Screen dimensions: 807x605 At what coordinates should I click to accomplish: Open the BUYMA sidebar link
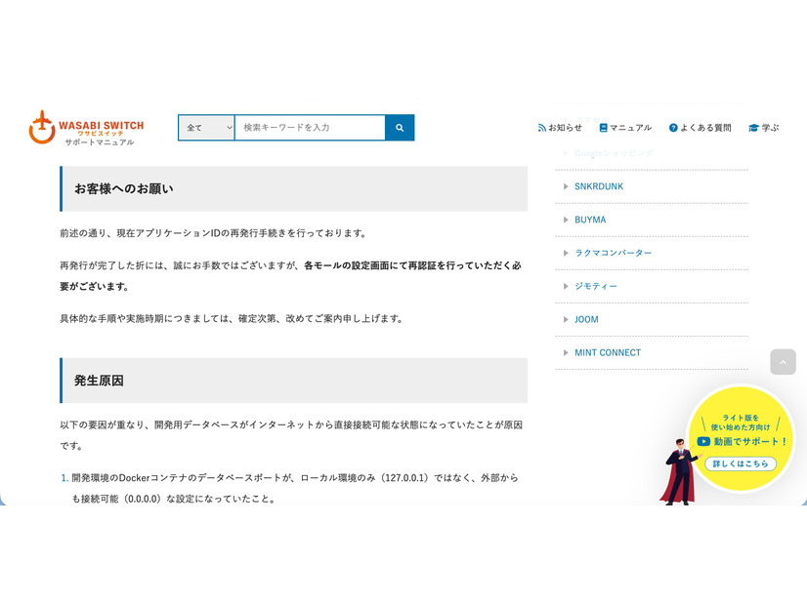590,220
